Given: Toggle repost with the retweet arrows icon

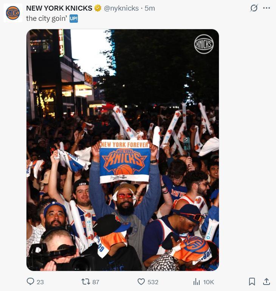Looking at the screenshot, I should click(x=86, y=282).
